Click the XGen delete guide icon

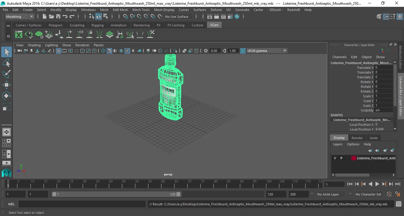[150, 35]
